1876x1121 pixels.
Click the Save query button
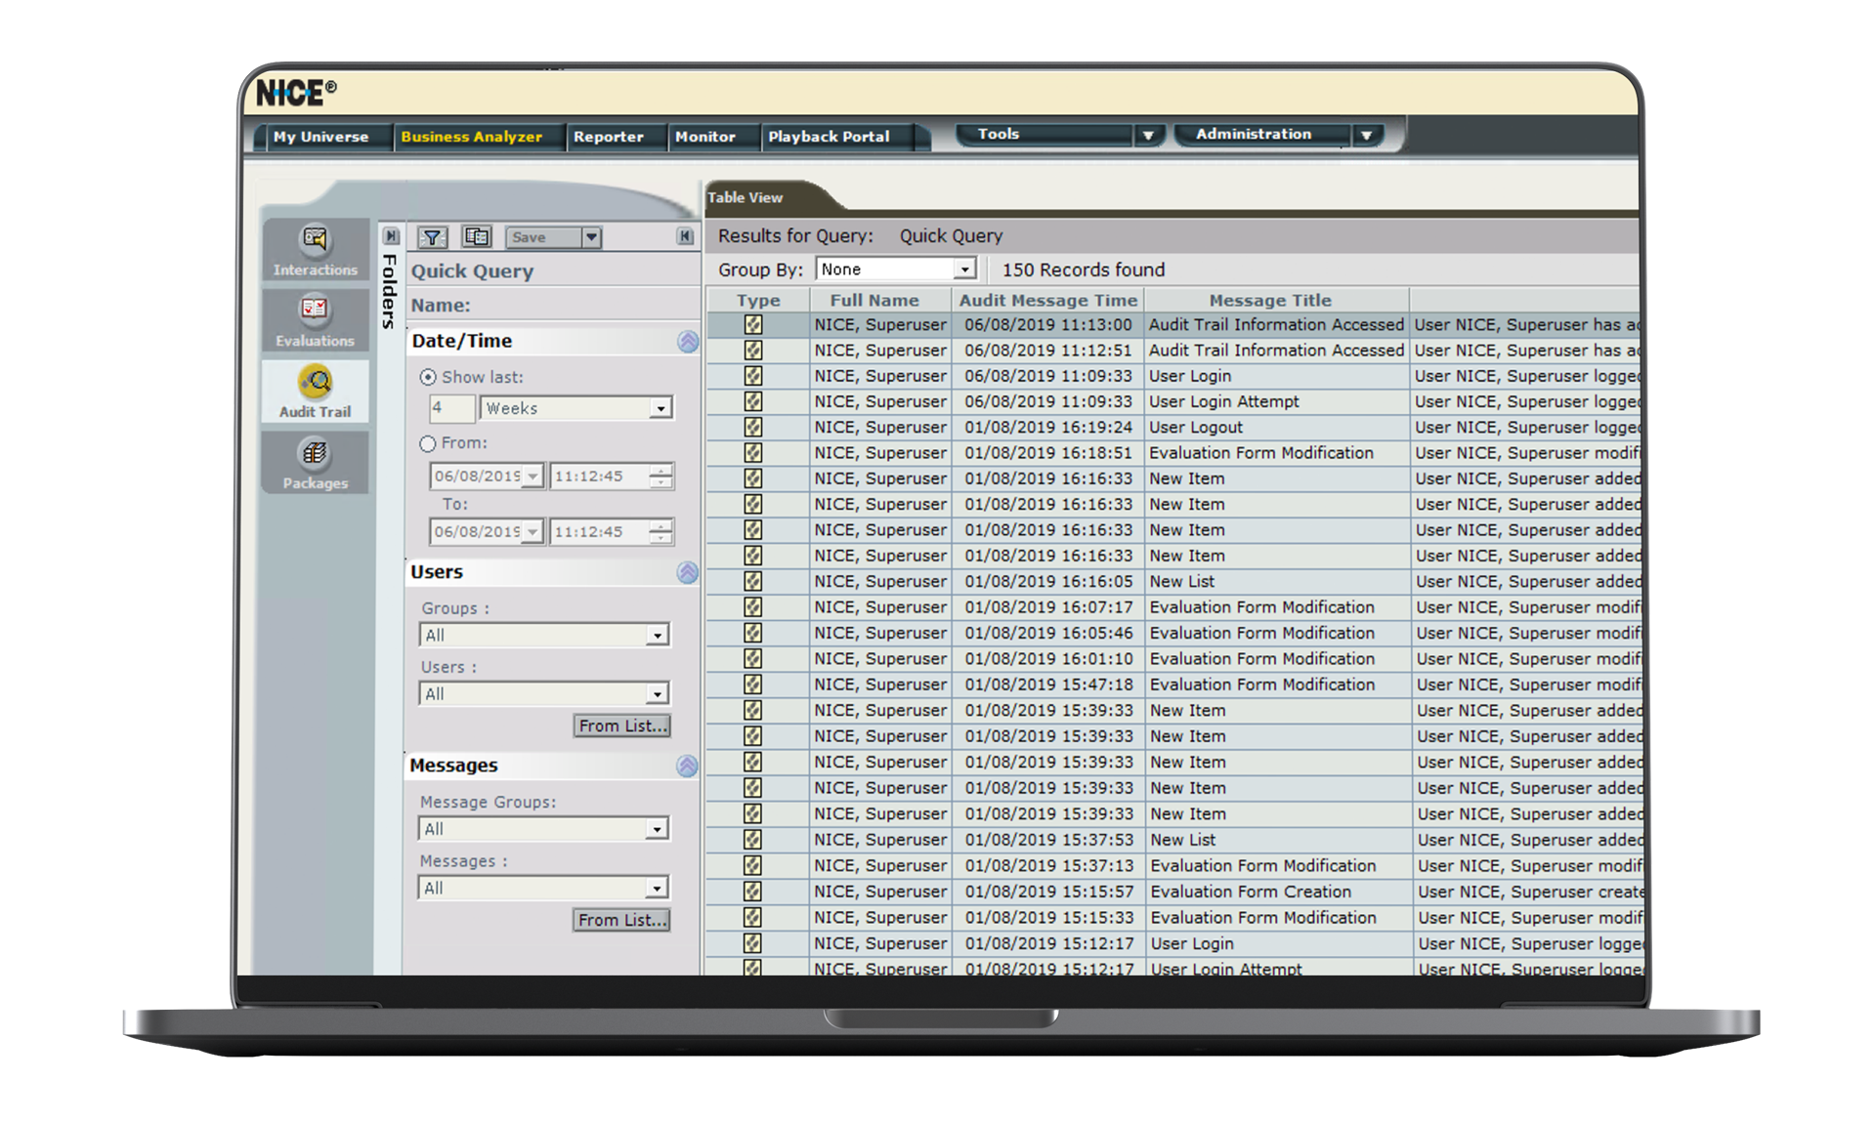point(543,237)
